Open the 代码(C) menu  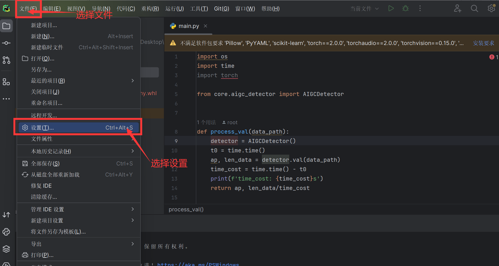coord(126,8)
